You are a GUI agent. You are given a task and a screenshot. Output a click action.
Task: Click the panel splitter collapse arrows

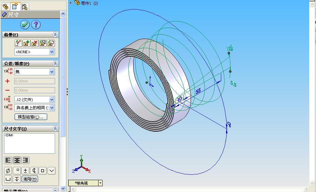(x=67, y=92)
